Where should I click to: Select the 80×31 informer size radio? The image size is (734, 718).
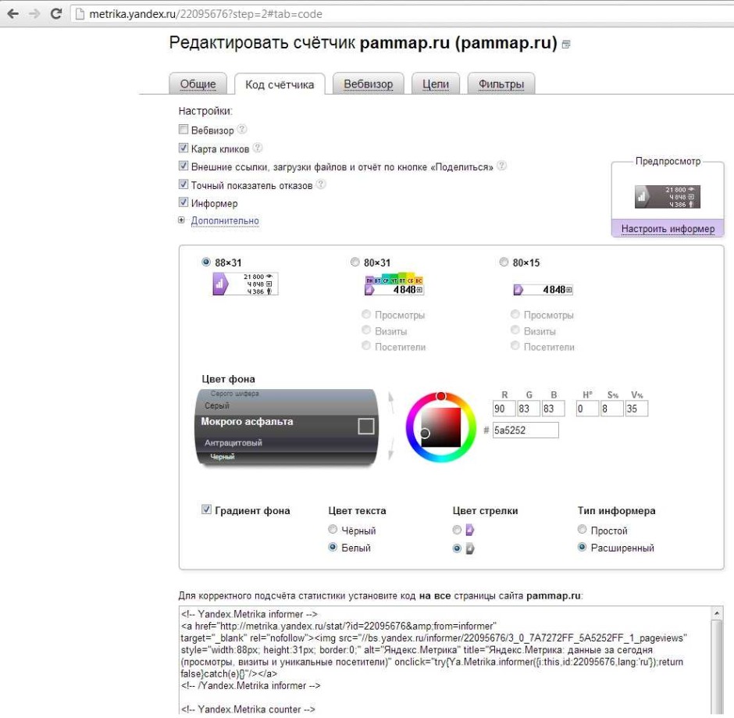tap(355, 262)
